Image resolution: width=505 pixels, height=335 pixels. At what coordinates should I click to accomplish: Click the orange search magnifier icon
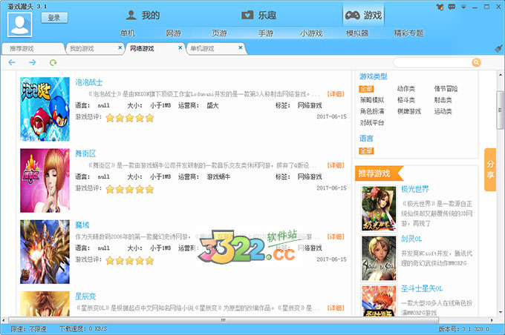tap(476, 62)
